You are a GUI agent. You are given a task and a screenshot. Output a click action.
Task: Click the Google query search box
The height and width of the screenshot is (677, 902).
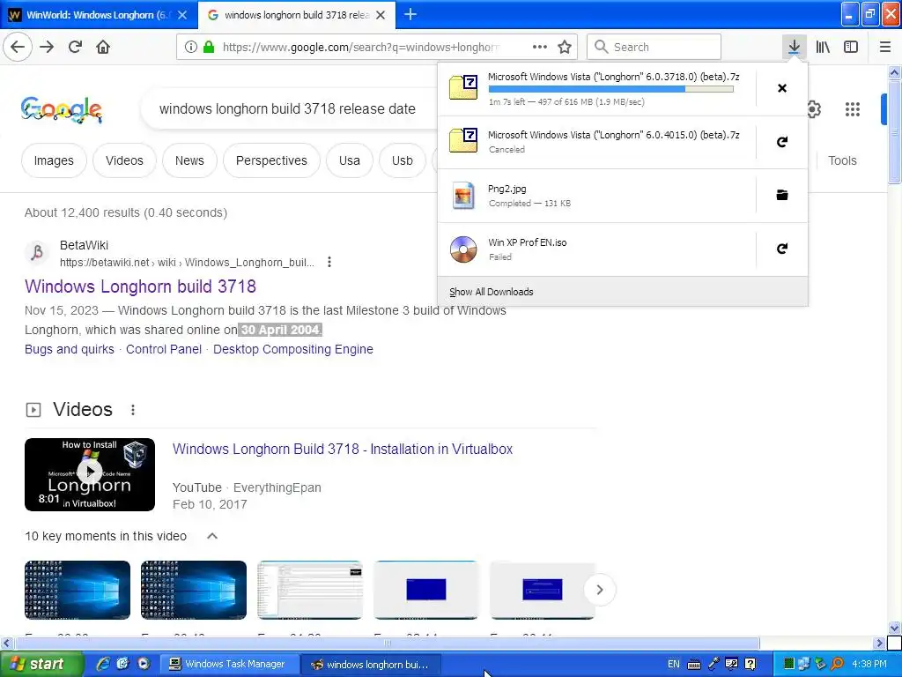(288, 108)
